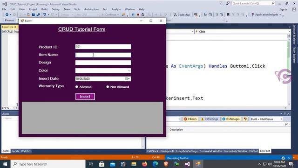Click the Save floppy disk icon
The width and height of the screenshot is (298, 168).
coord(33,14)
